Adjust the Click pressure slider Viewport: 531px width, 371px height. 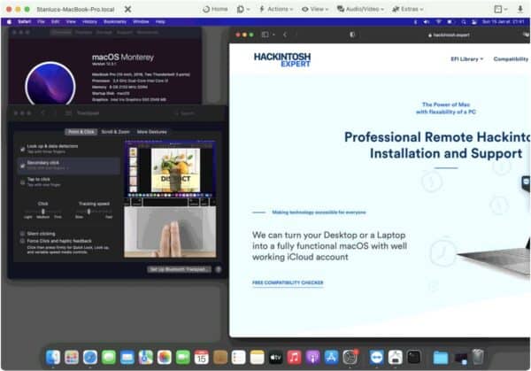point(43,212)
